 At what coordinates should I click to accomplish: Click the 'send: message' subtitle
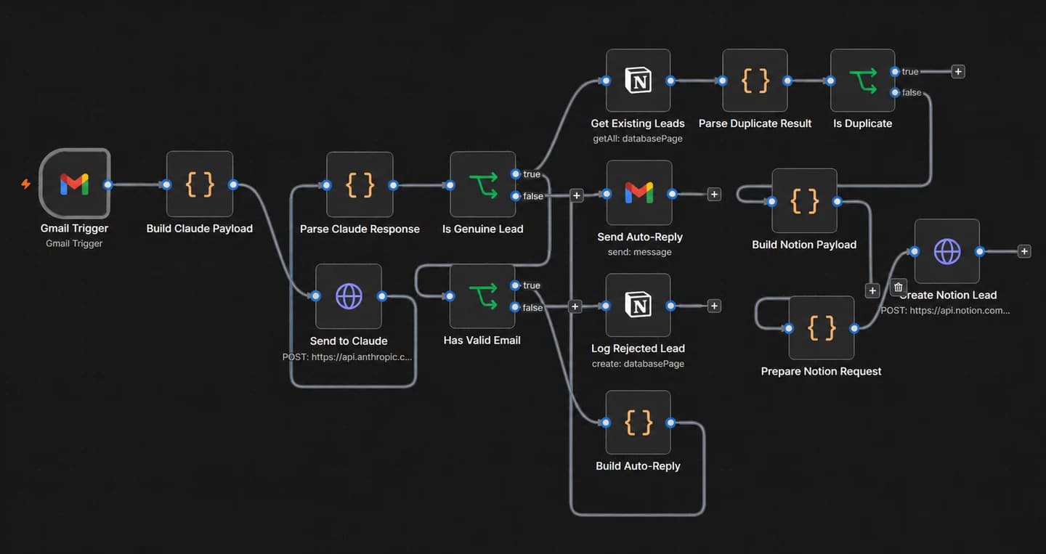640,252
